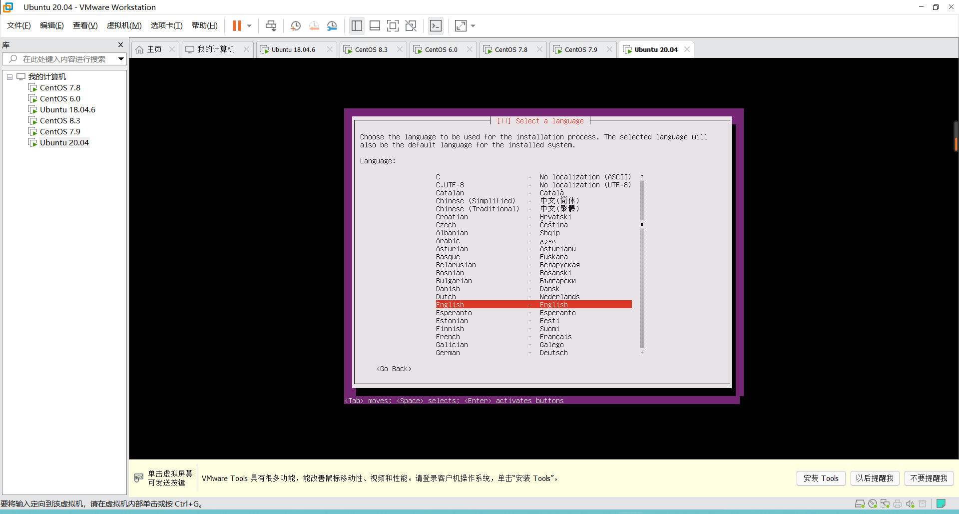Close the 主页 tab
This screenshot has height=514, width=959.
tap(172, 49)
